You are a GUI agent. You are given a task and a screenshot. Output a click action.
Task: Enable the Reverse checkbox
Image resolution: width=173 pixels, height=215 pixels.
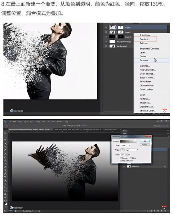pyautogui.click(x=121, y=158)
